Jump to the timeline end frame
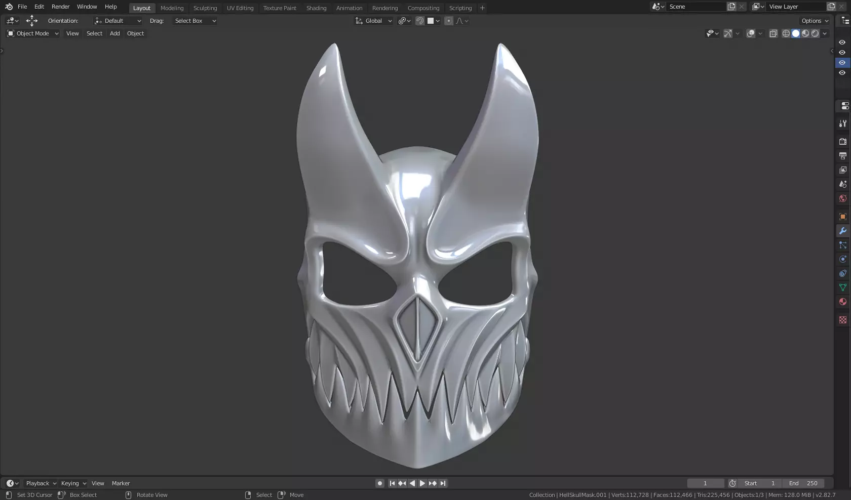 coord(443,483)
